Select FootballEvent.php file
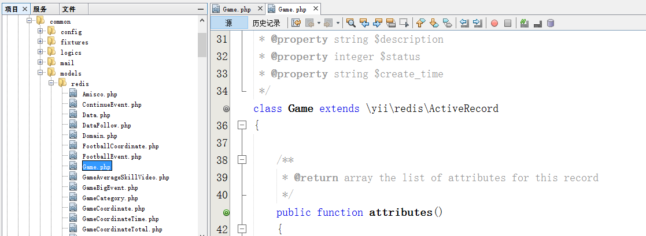646x236 pixels. (112, 156)
